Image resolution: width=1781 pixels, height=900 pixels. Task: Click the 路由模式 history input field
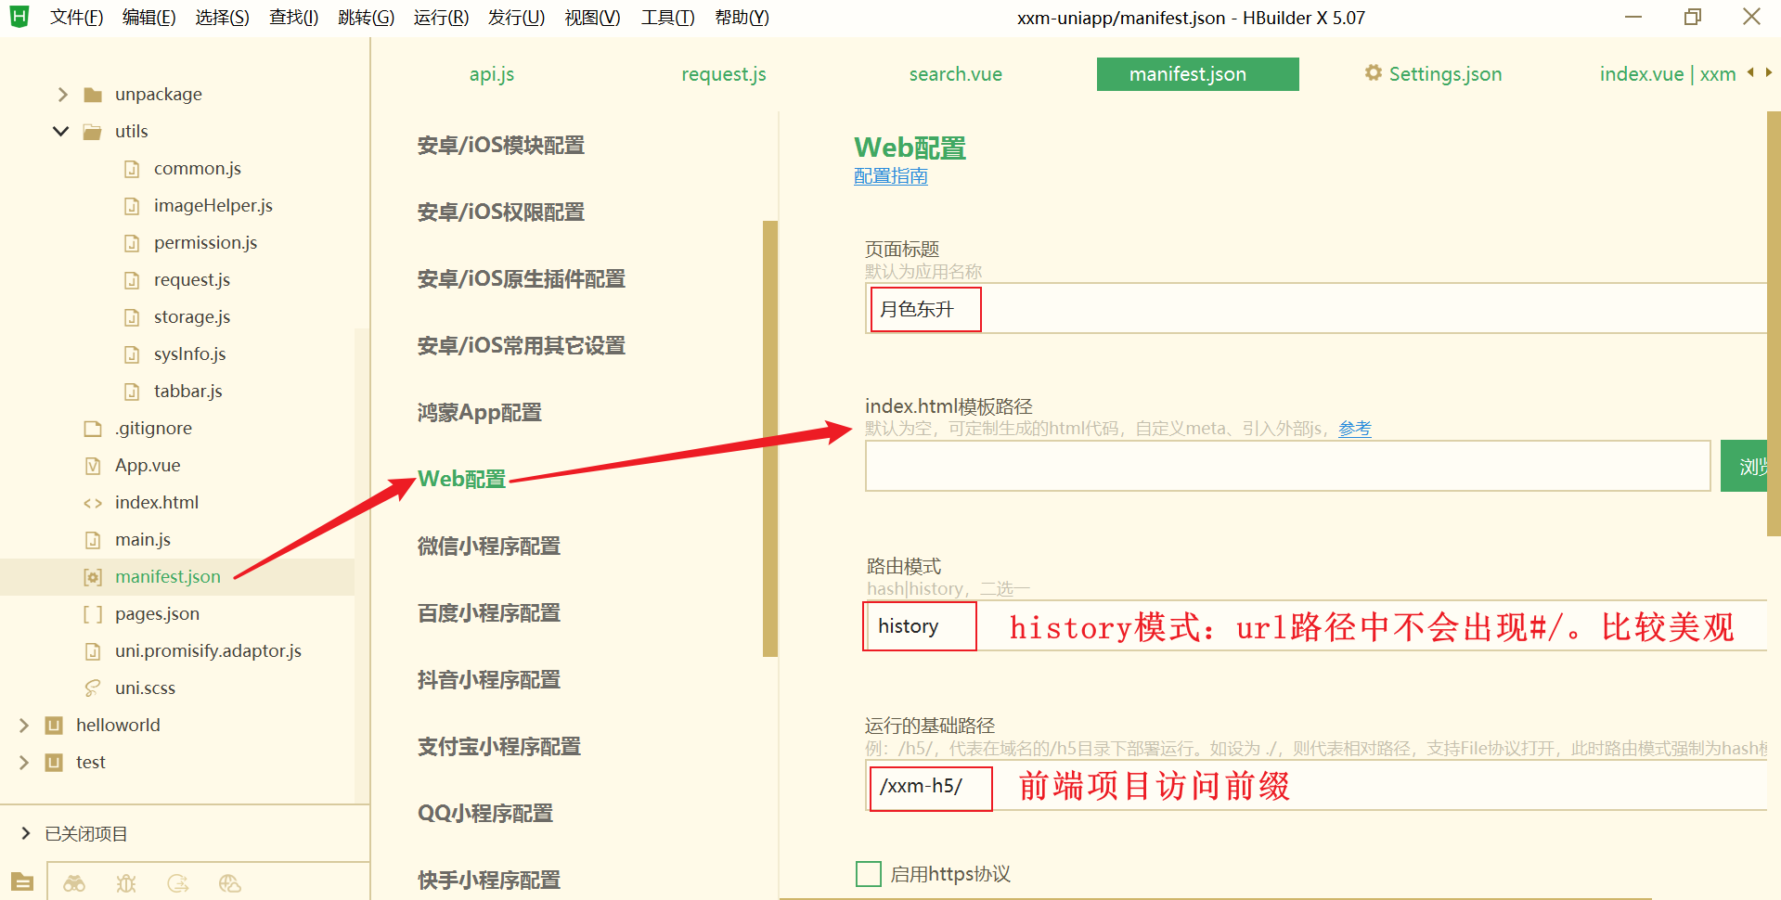[1316, 626]
